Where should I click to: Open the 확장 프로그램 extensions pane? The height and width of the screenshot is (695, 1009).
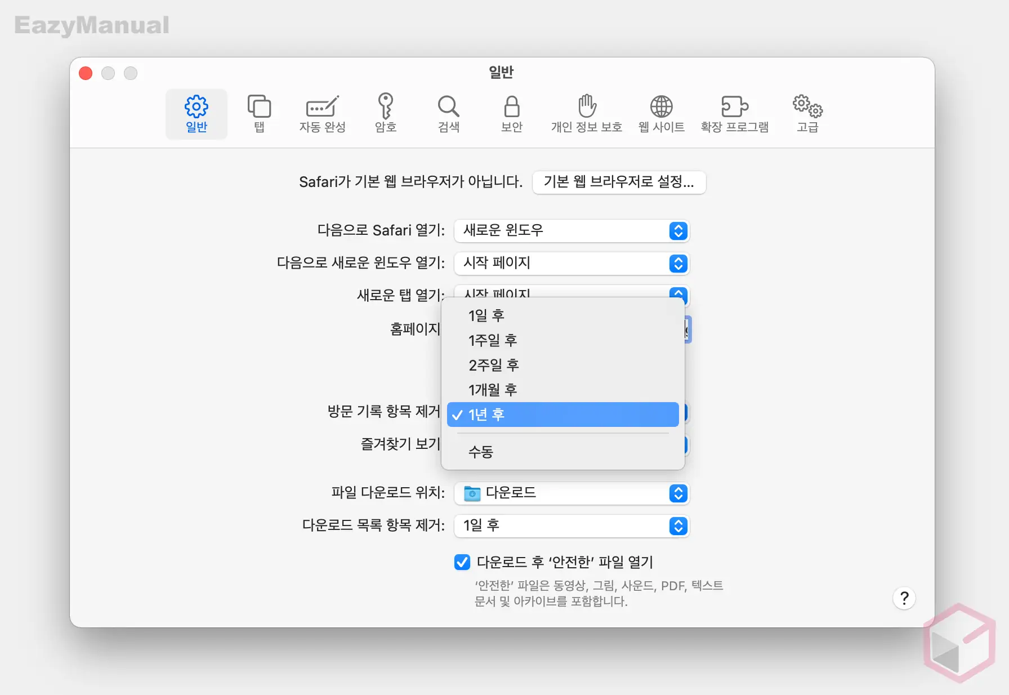tap(735, 114)
